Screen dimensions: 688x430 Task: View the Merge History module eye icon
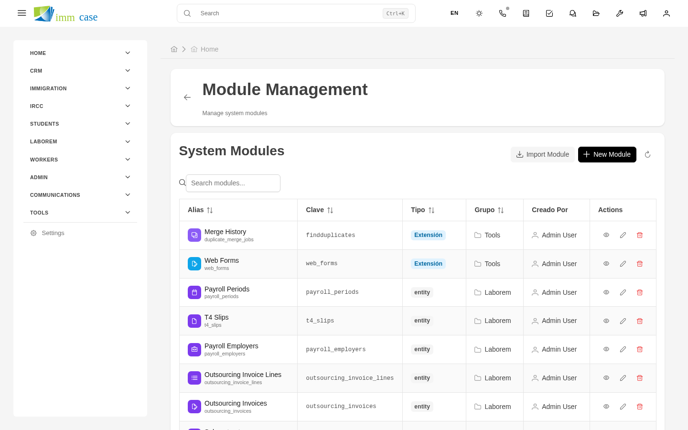pyautogui.click(x=606, y=235)
